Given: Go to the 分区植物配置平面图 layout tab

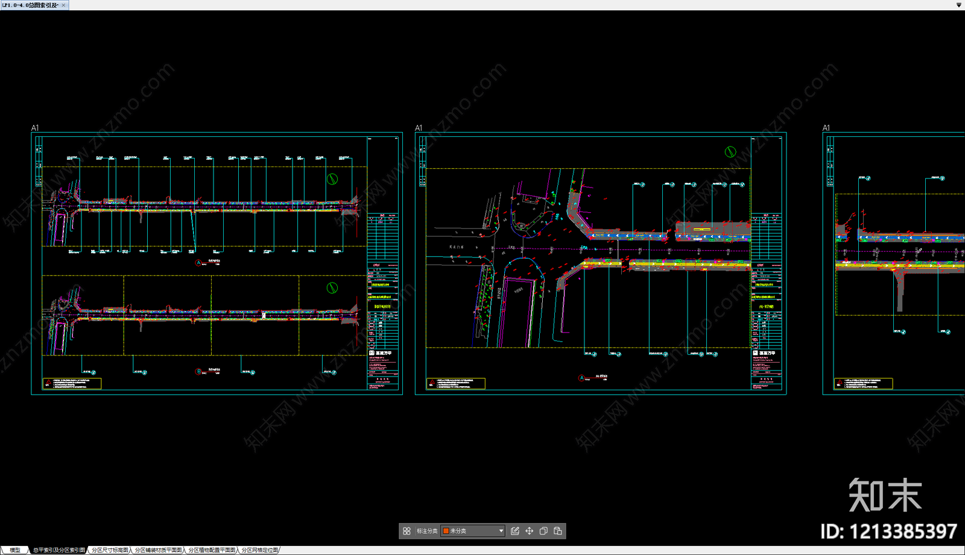Looking at the screenshot, I should [x=212, y=550].
